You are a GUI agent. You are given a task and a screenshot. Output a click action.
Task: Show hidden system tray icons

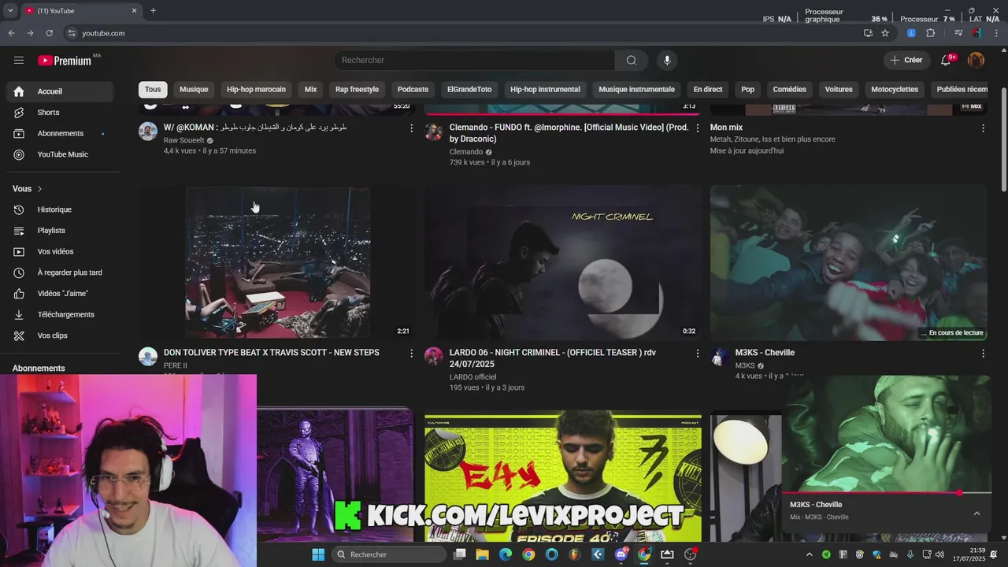(x=811, y=554)
